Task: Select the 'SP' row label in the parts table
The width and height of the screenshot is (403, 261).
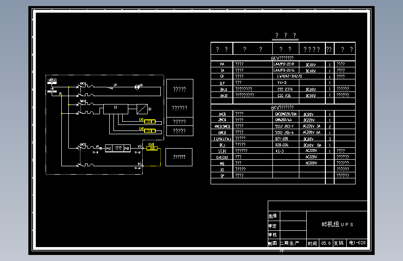Action: coord(222,176)
